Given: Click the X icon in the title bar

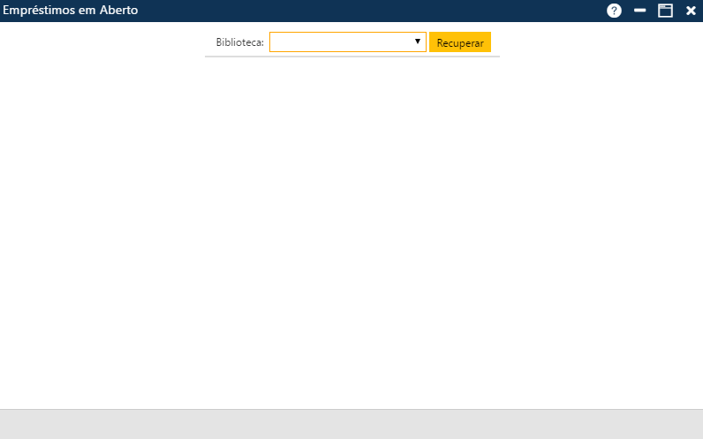Looking at the screenshot, I should (691, 11).
